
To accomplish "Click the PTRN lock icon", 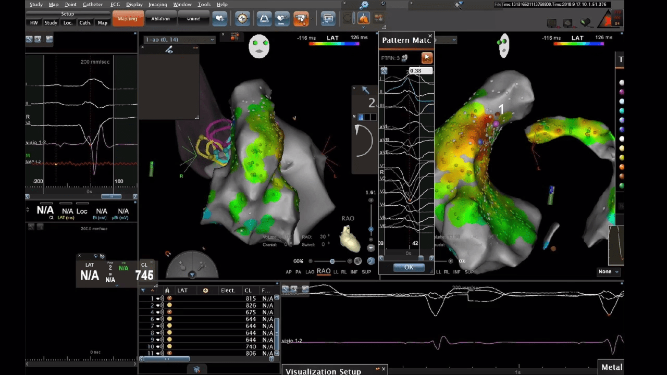I will click(404, 58).
